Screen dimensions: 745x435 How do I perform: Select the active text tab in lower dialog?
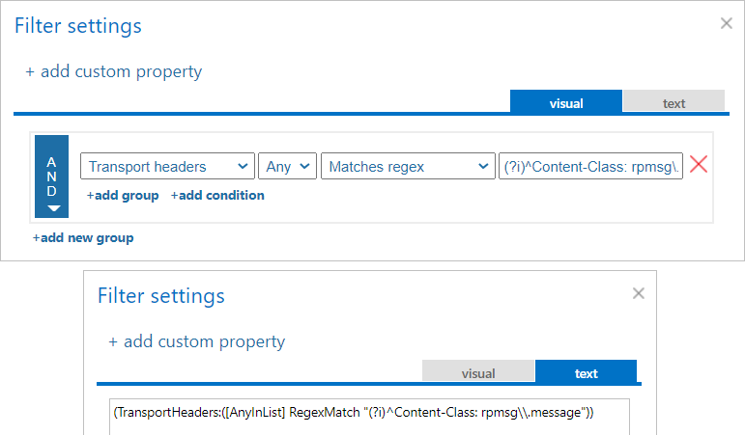(586, 373)
